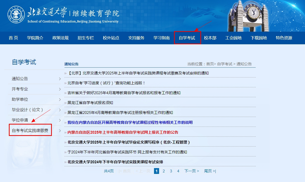Open the 首页 navigation menu item
305x182 pixels.
pos(13,38)
